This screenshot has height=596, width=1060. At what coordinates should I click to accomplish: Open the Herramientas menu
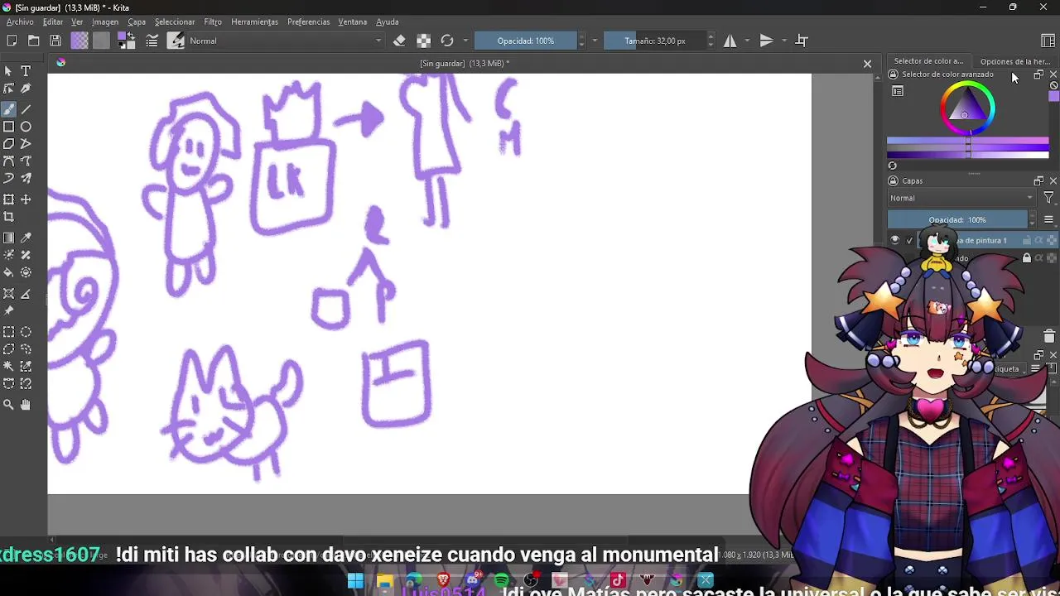[x=254, y=22]
